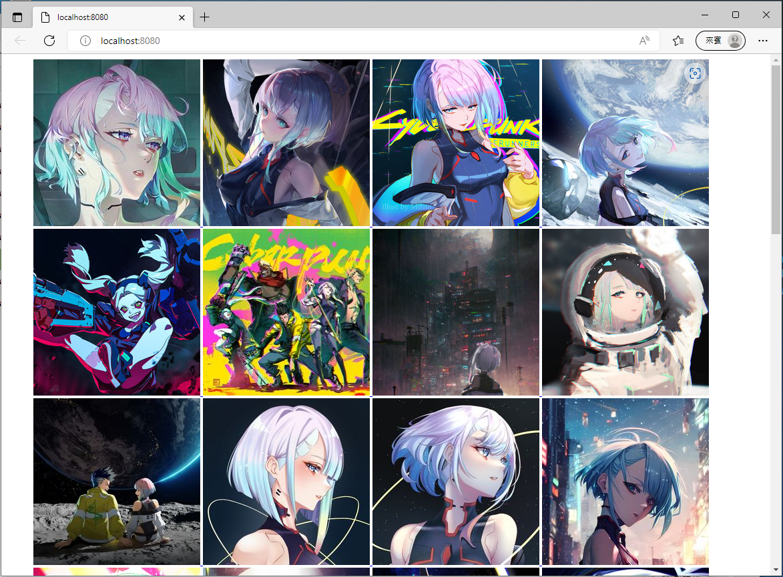Refresh the localhost:8080 page

click(x=49, y=41)
